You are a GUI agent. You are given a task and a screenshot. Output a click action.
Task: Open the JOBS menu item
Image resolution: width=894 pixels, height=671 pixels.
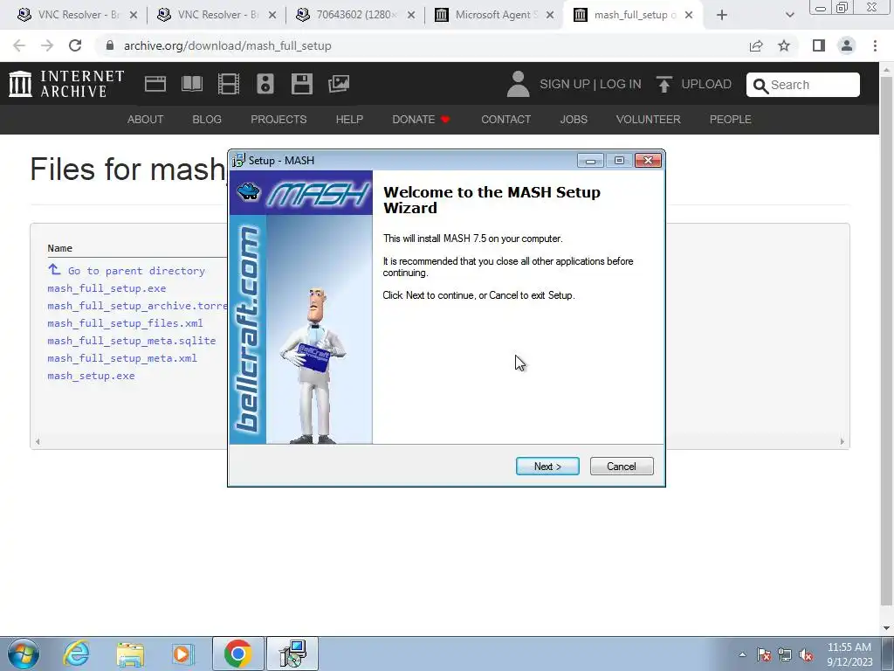[x=574, y=119]
